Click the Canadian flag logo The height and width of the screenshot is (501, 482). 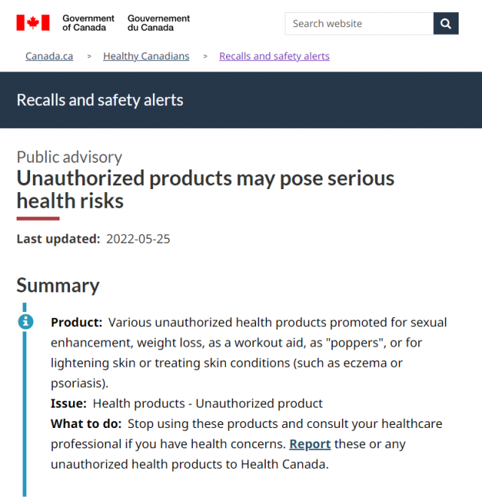pyautogui.click(x=33, y=23)
